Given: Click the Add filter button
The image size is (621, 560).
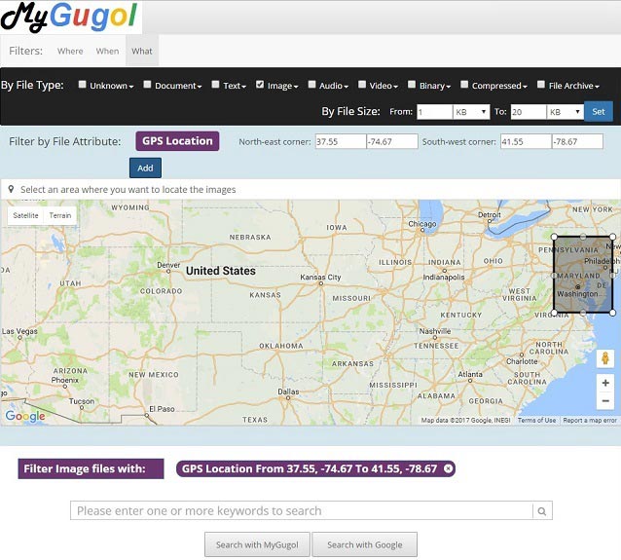Looking at the screenshot, I should 145,168.
